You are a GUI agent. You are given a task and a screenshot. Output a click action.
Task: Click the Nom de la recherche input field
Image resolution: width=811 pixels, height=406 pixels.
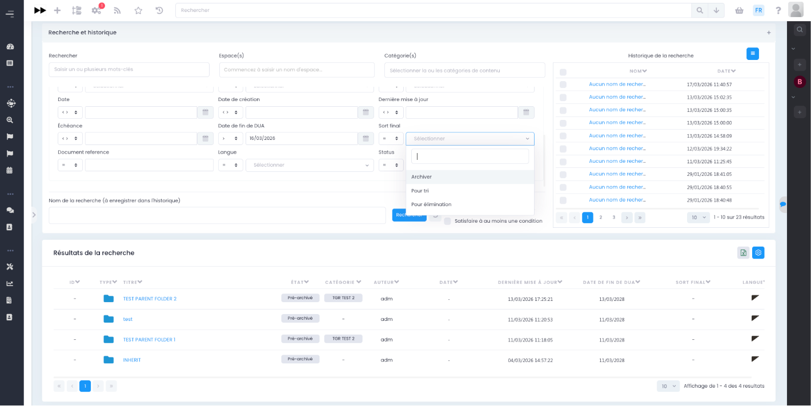217,215
